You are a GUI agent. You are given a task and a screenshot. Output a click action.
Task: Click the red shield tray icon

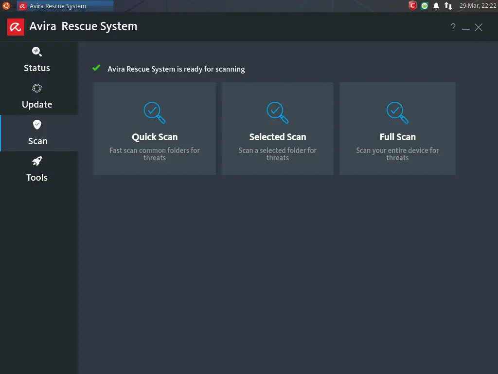(412, 6)
